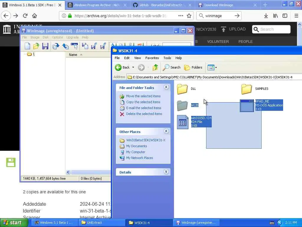Open File menu in WSDK31-4 Explorer window
302x227 pixels.
(117, 58)
